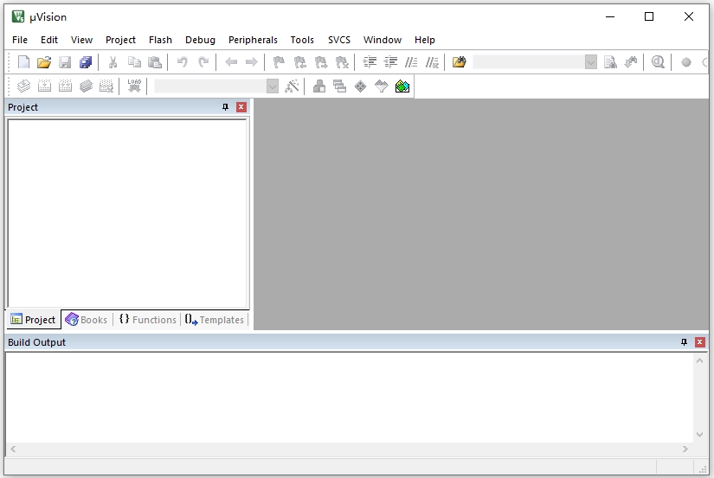Click the New file icon
The width and height of the screenshot is (714, 478).
23,62
